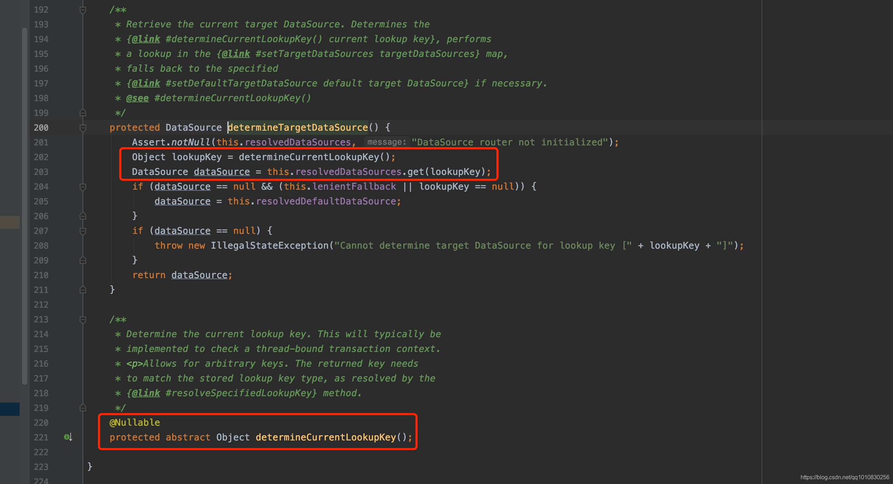The height and width of the screenshot is (484, 893).
Task: Click the 'message:' parameter hint on line 201
Action: [386, 142]
